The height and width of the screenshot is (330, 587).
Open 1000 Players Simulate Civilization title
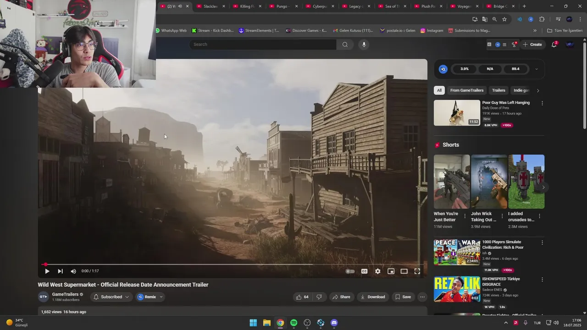click(503, 245)
